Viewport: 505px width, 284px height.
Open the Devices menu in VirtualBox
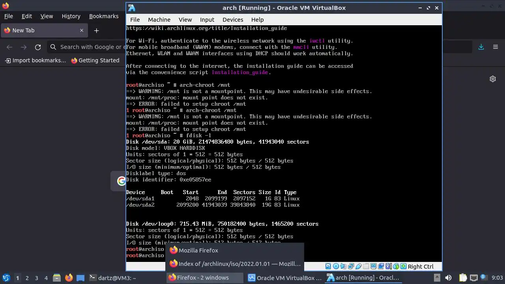(x=233, y=19)
